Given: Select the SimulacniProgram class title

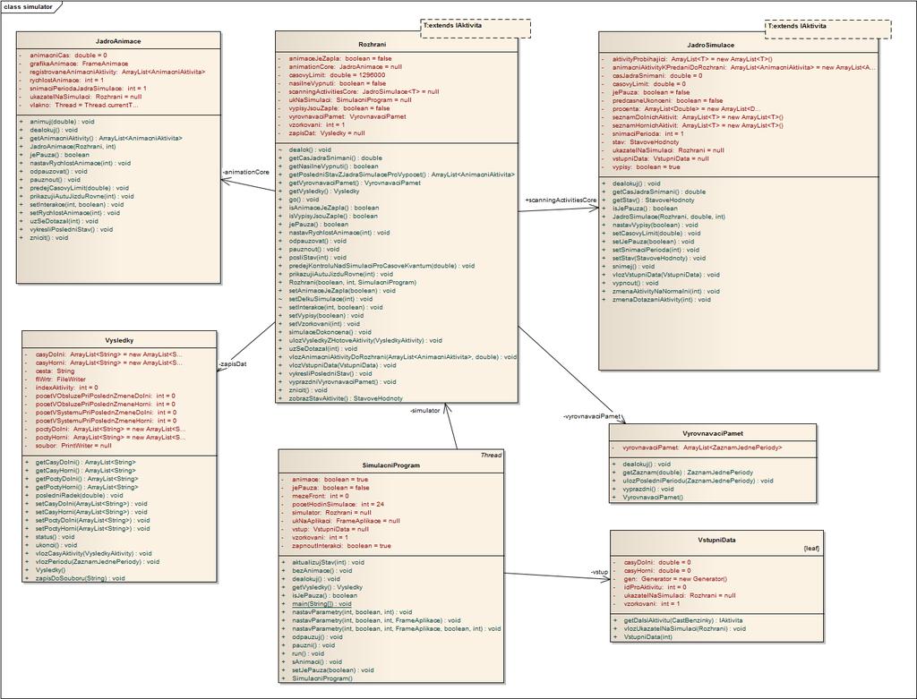Looking at the screenshot, I should point(391,465).
